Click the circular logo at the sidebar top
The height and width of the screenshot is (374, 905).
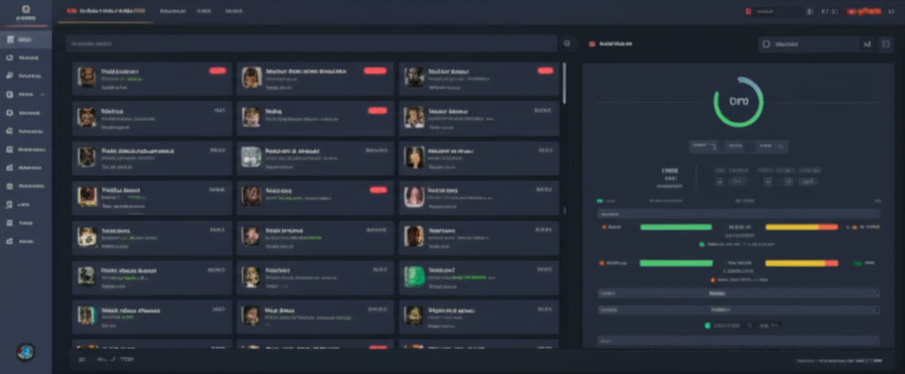(x=26, y=9)
